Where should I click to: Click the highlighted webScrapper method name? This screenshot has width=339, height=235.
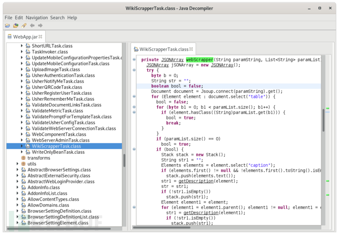click(199, 59)
